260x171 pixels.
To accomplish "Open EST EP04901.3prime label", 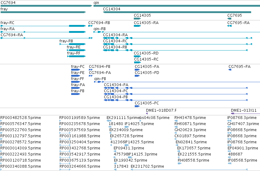I will point(243,148).
